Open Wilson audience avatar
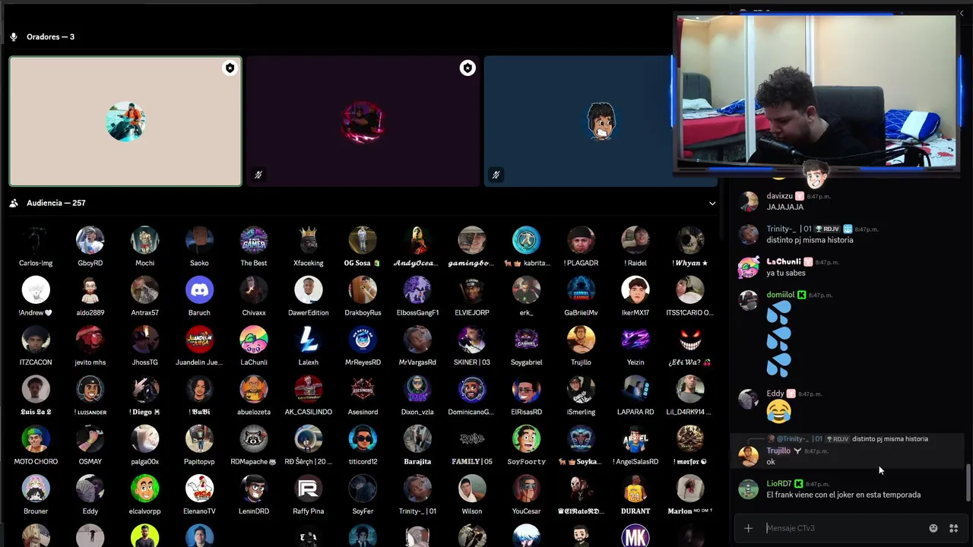The width and height of the screenshot is (973, 547). pos(471,489)
